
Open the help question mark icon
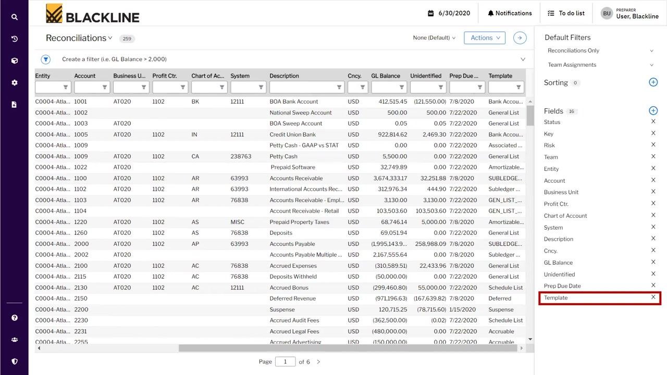point(15,318)
